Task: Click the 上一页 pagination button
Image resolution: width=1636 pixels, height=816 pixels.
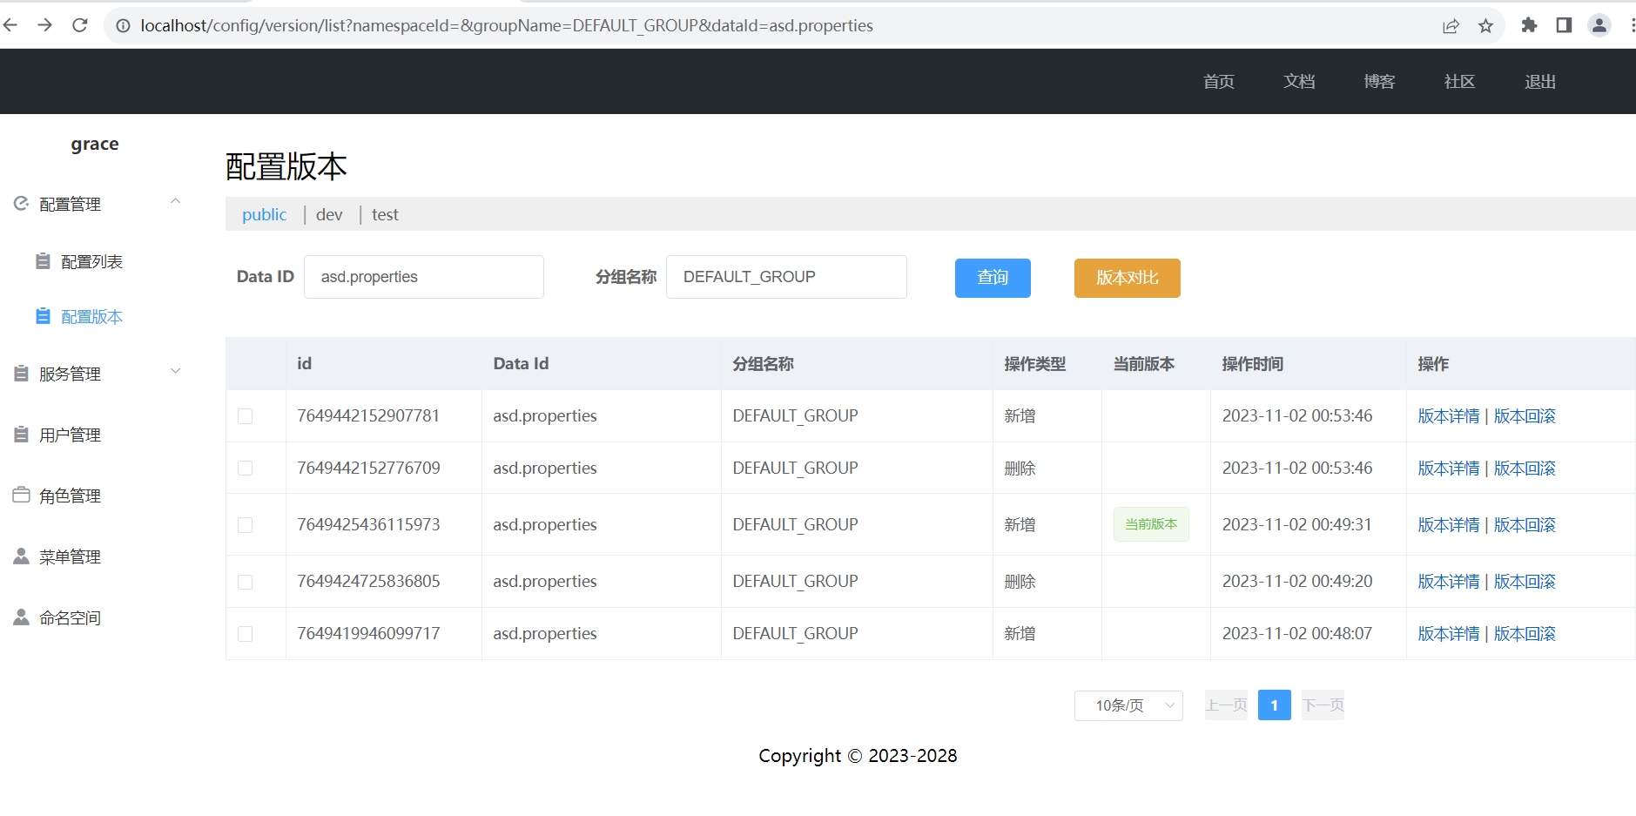Action: pos(1226,705)
